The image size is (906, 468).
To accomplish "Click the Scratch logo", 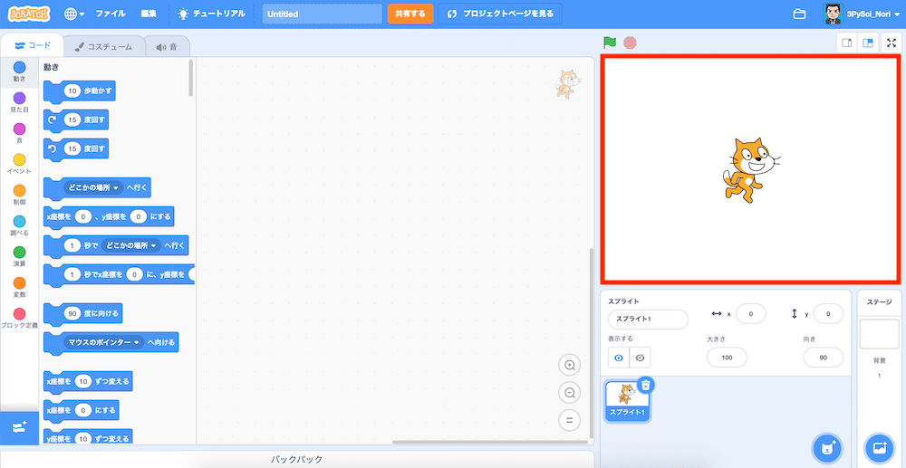I will [30, 14].
